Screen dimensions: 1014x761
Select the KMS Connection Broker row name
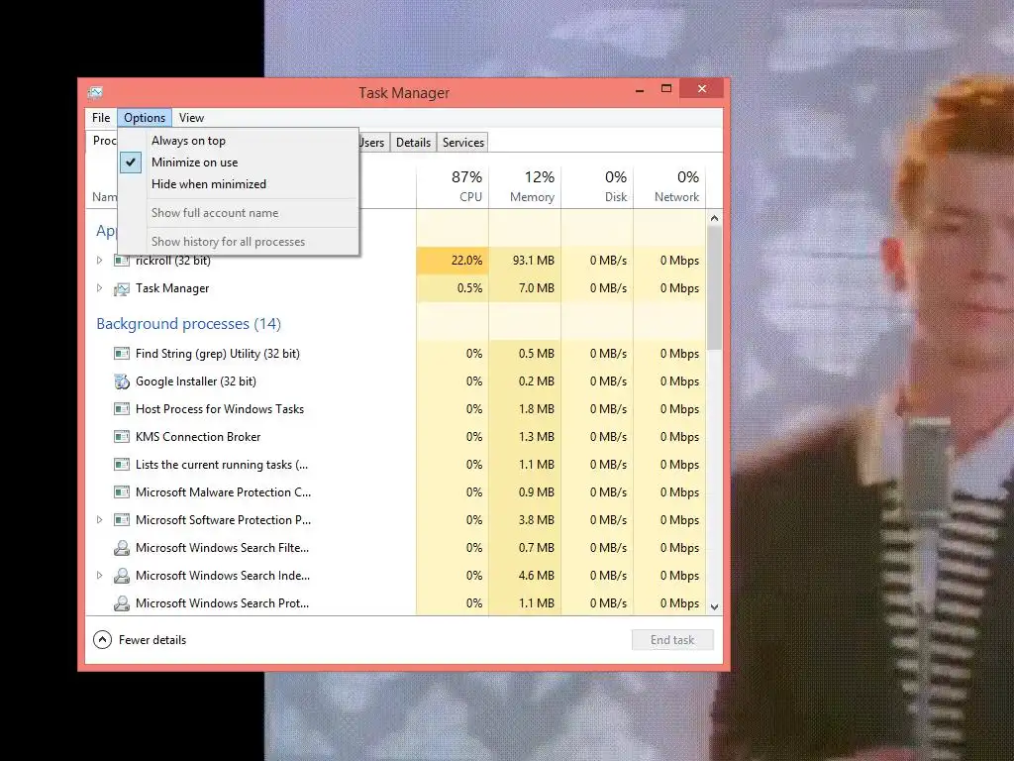[x=198, y=437]
